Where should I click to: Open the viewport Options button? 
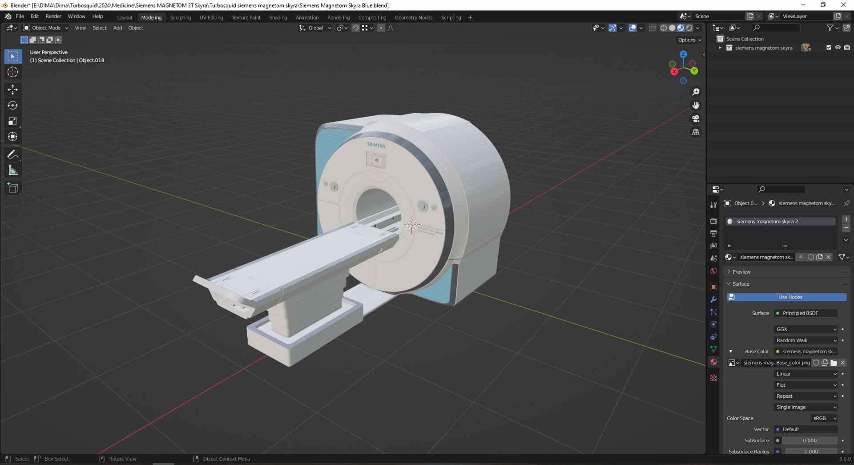[689, 40]
